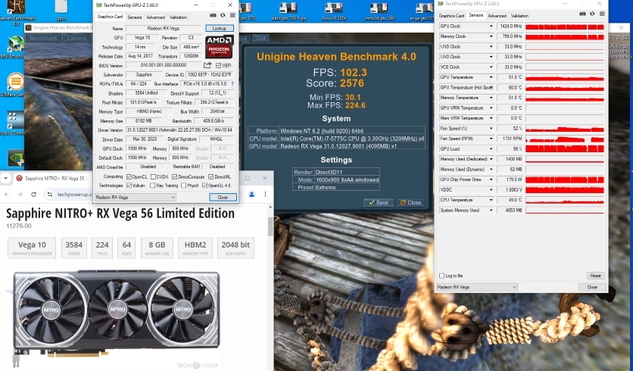Open Chrome three-dot menu
Screen dimensions: 633x371
[x=265, y=194]
